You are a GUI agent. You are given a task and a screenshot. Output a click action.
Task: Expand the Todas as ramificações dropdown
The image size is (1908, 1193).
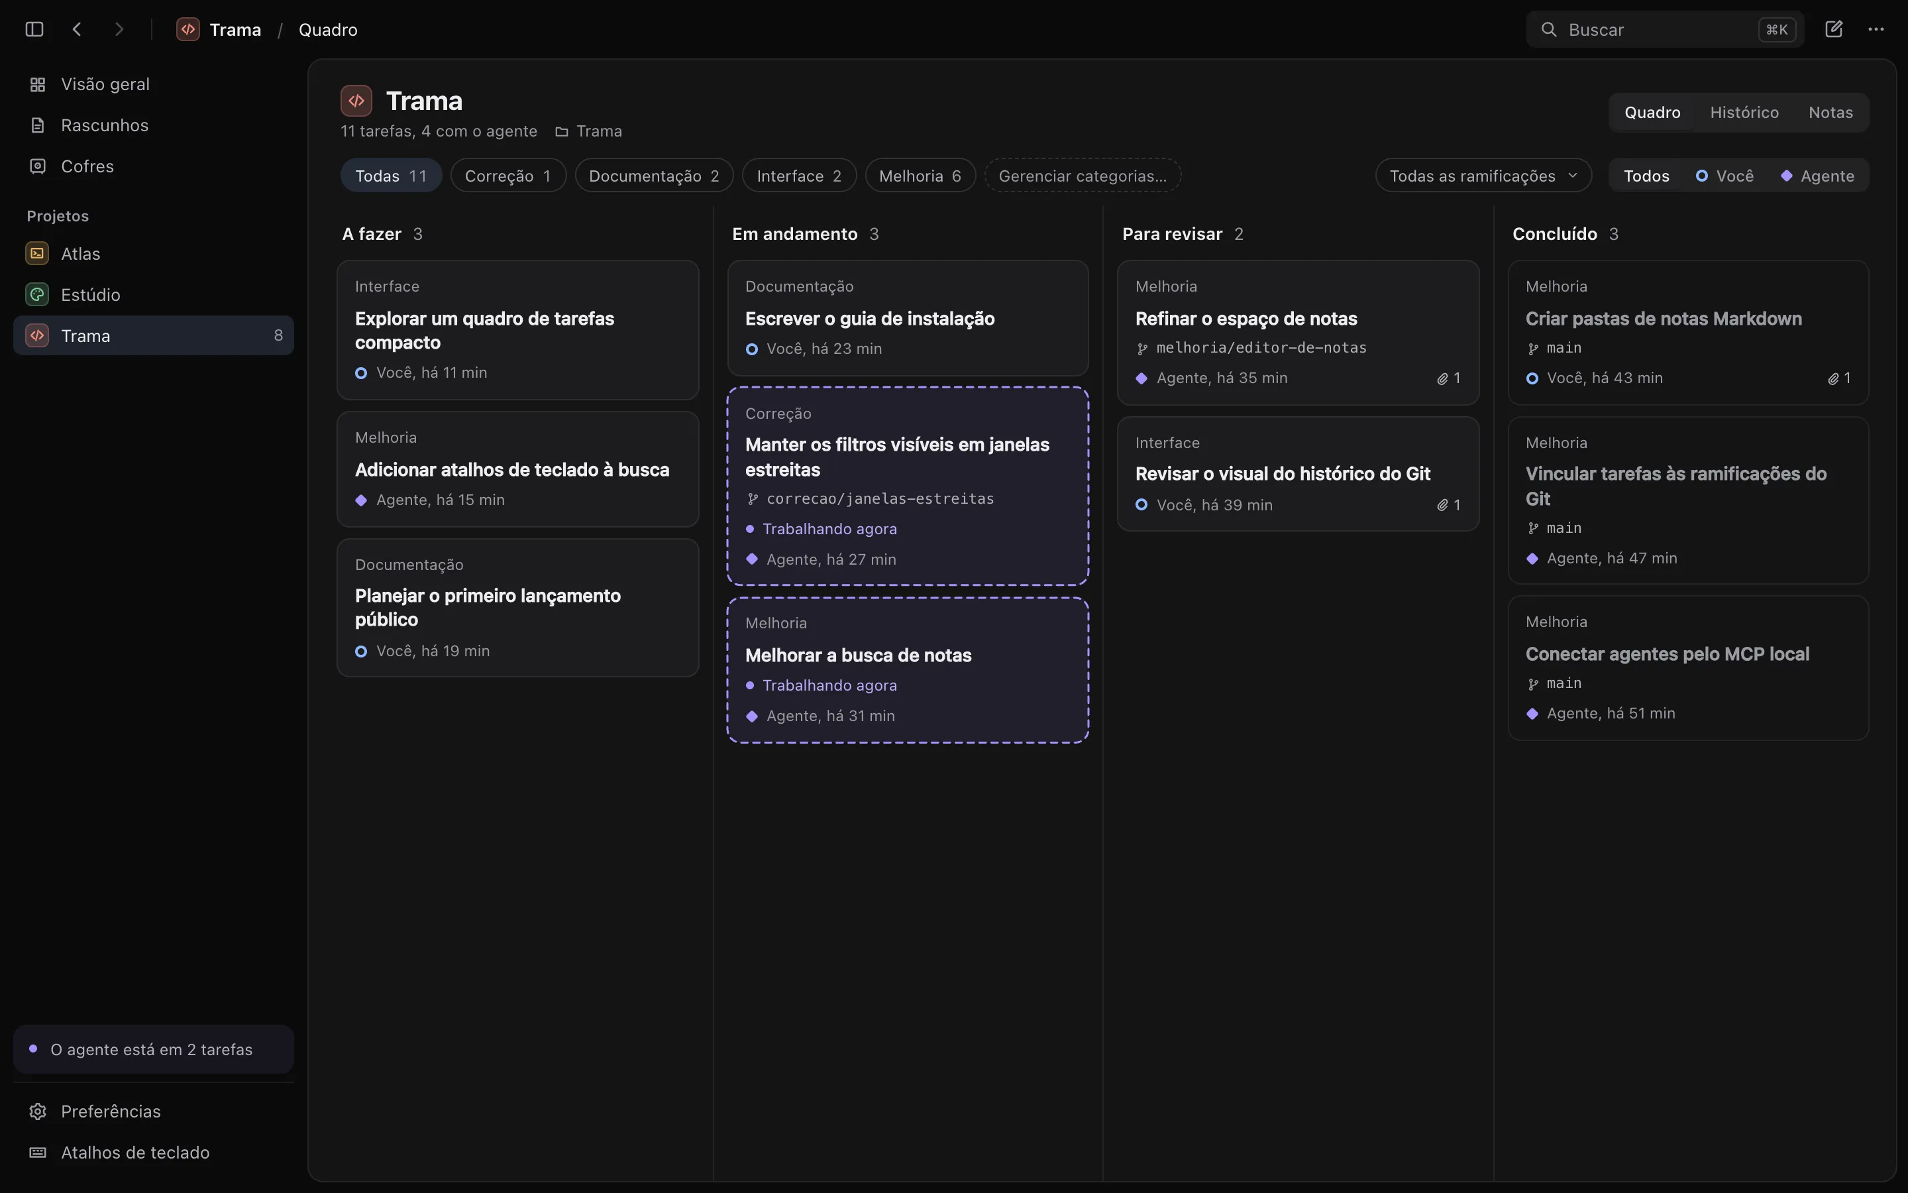tap(1483, 176)
